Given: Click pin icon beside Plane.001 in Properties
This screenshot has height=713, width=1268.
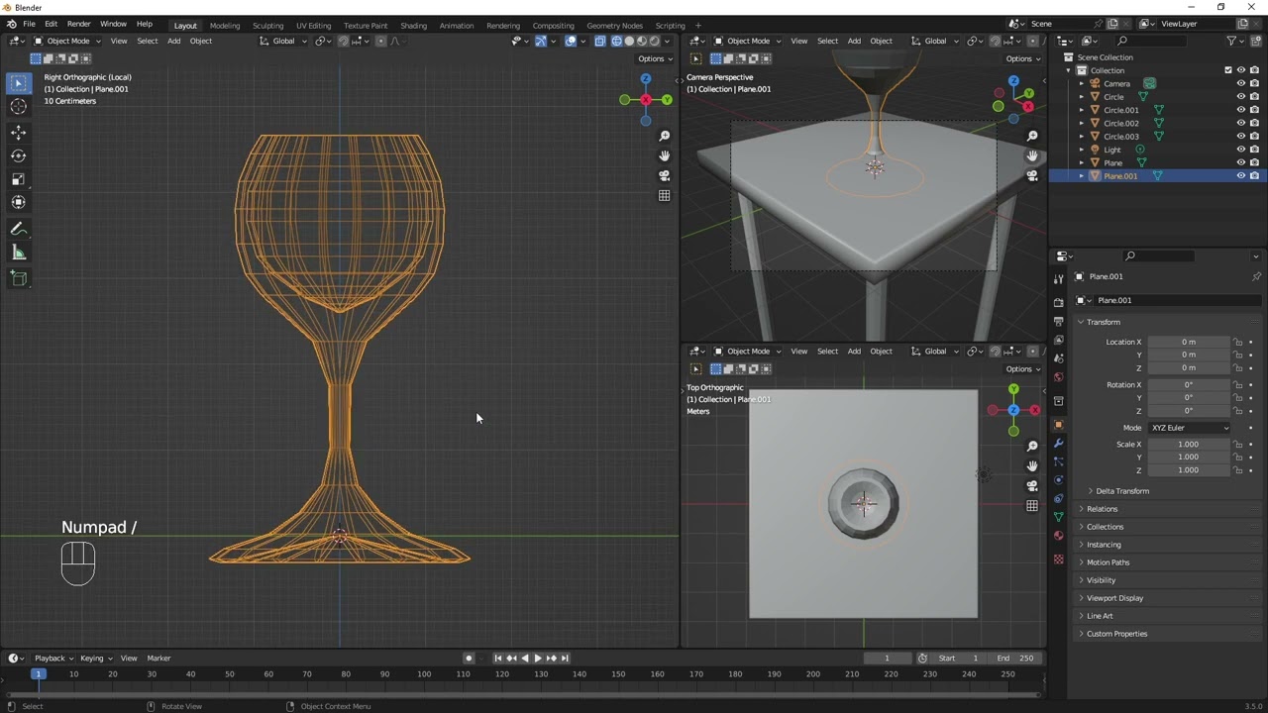Looking at the screenshot, I should [1256, 277].
